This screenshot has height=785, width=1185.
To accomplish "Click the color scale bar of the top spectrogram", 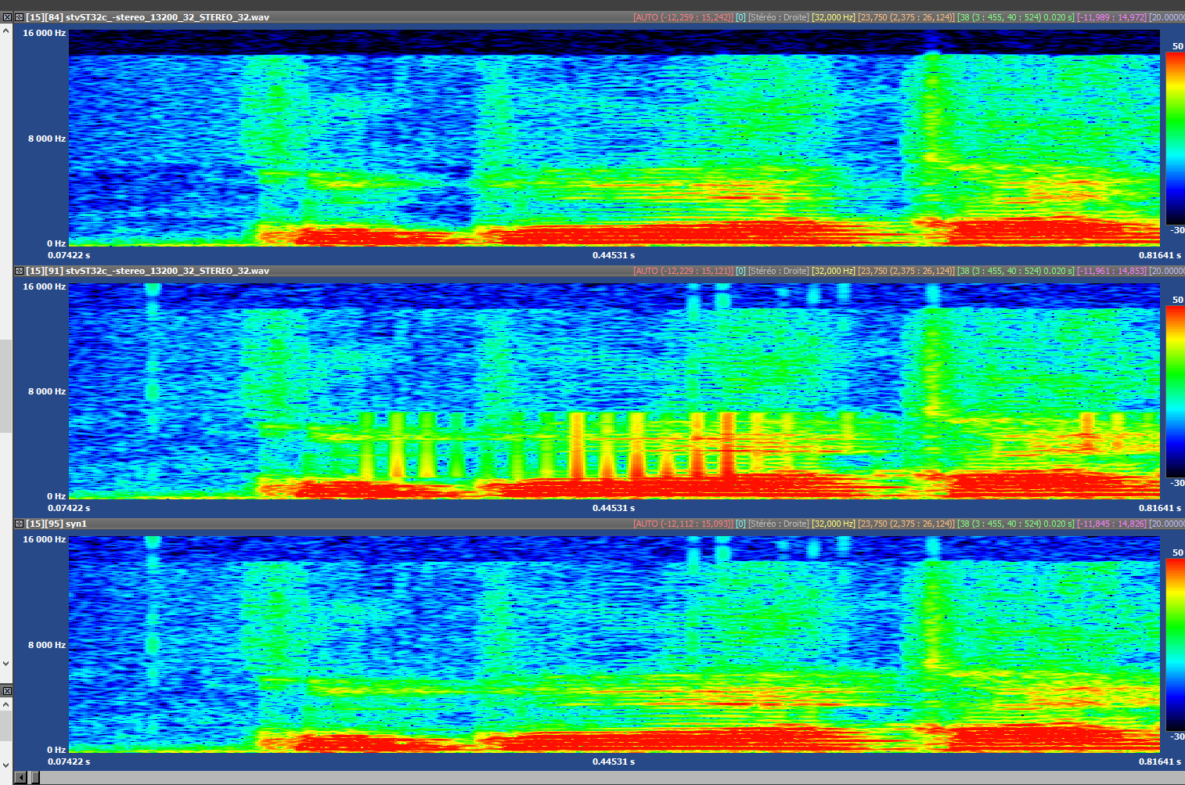I will [1175, 139].
